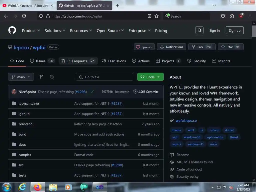Open the Readme link in About
Viewport: 256px width, 192px height.
[x=183, y=154]
